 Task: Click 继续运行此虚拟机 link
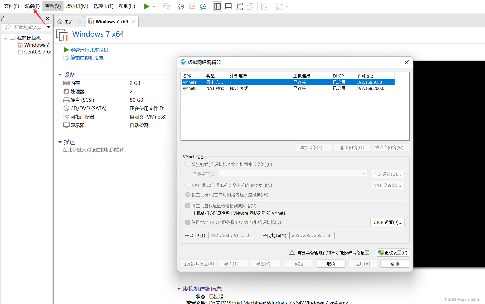point(89,50)
